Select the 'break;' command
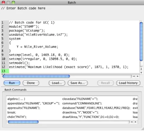Viewport: 144px width, 131px height. tap(12, 112)
